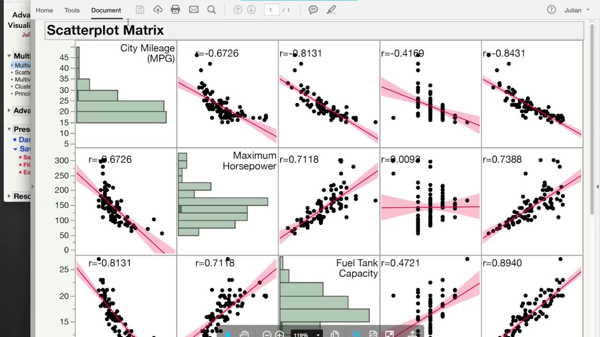Open the red Ex link in left window
This screenshot has width=600, height=337.
[x=27, y=172]
